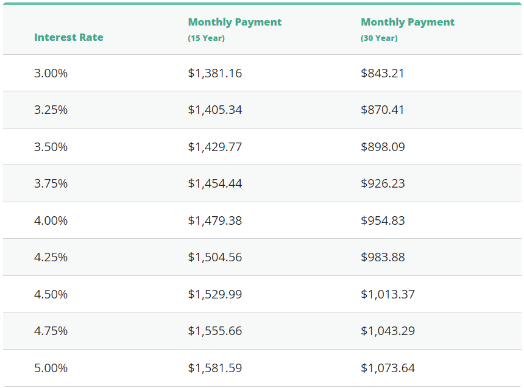Screen dimensions: 524x388
Task: Click the Monthly Payment 30 Year header
Action: [x=408, y=23]
